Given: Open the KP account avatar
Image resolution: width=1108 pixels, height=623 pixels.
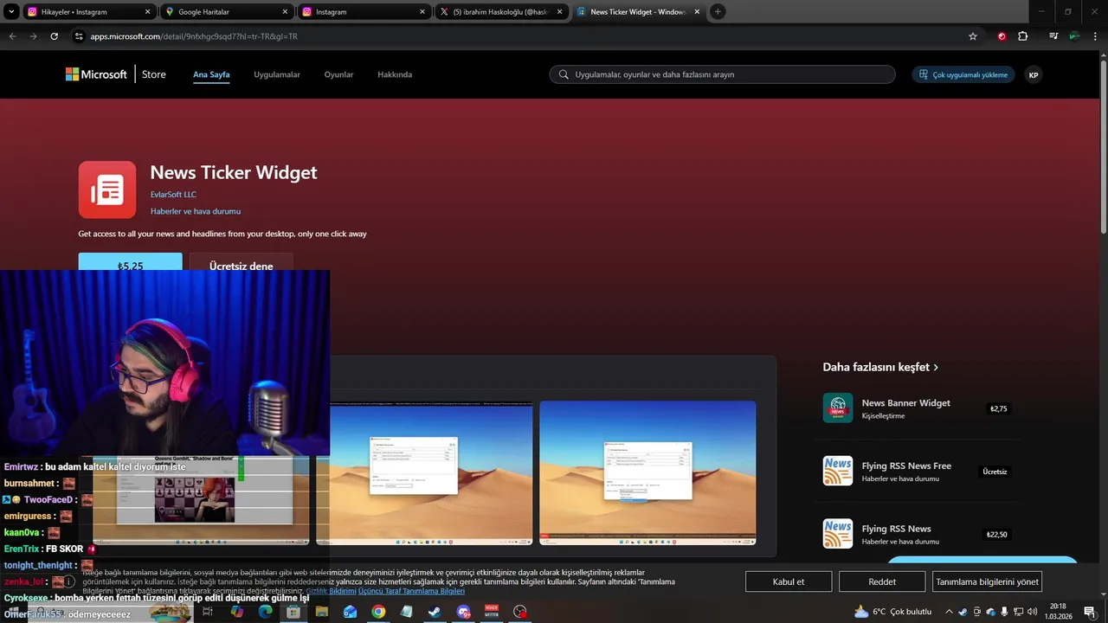Looking at the screenshot, I should (x=1033, y=74).
